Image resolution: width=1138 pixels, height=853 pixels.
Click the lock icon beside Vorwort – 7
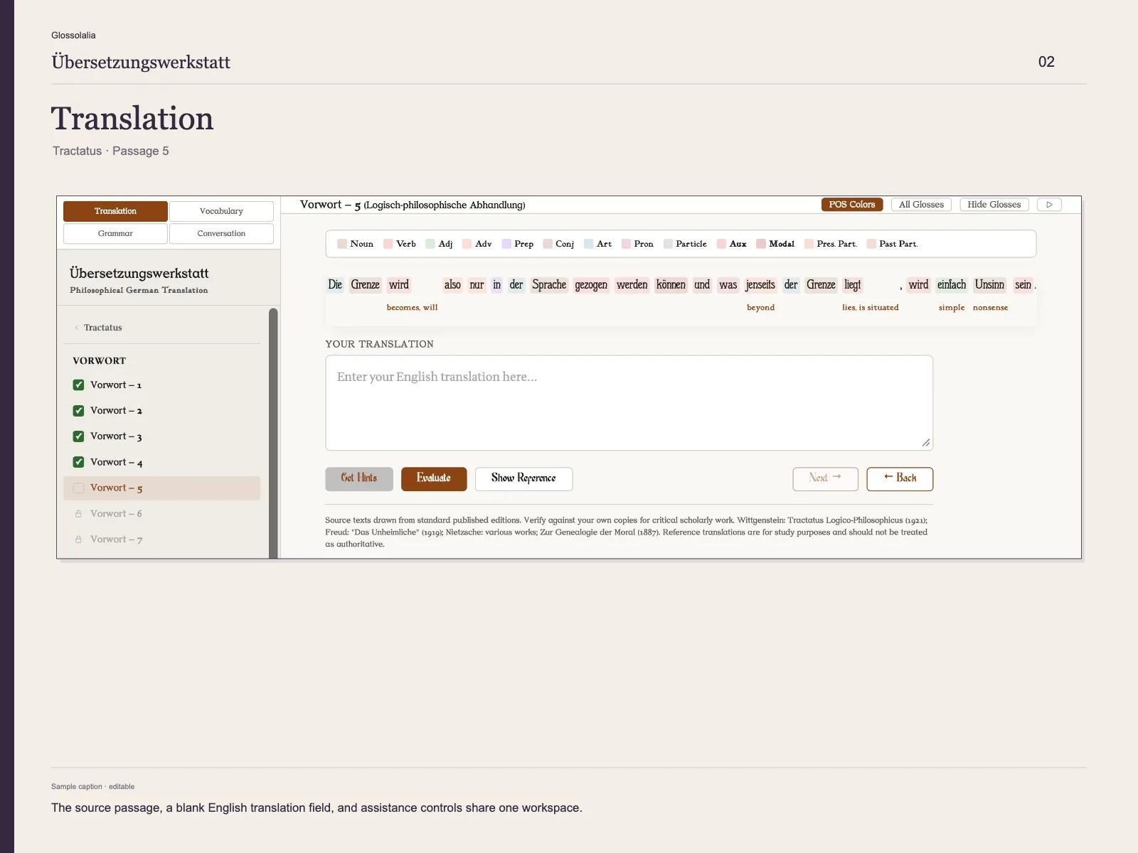coord(78,540)
